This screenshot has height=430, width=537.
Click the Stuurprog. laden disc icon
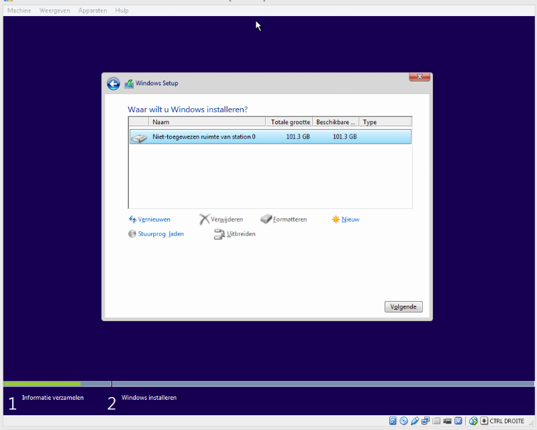132,234
